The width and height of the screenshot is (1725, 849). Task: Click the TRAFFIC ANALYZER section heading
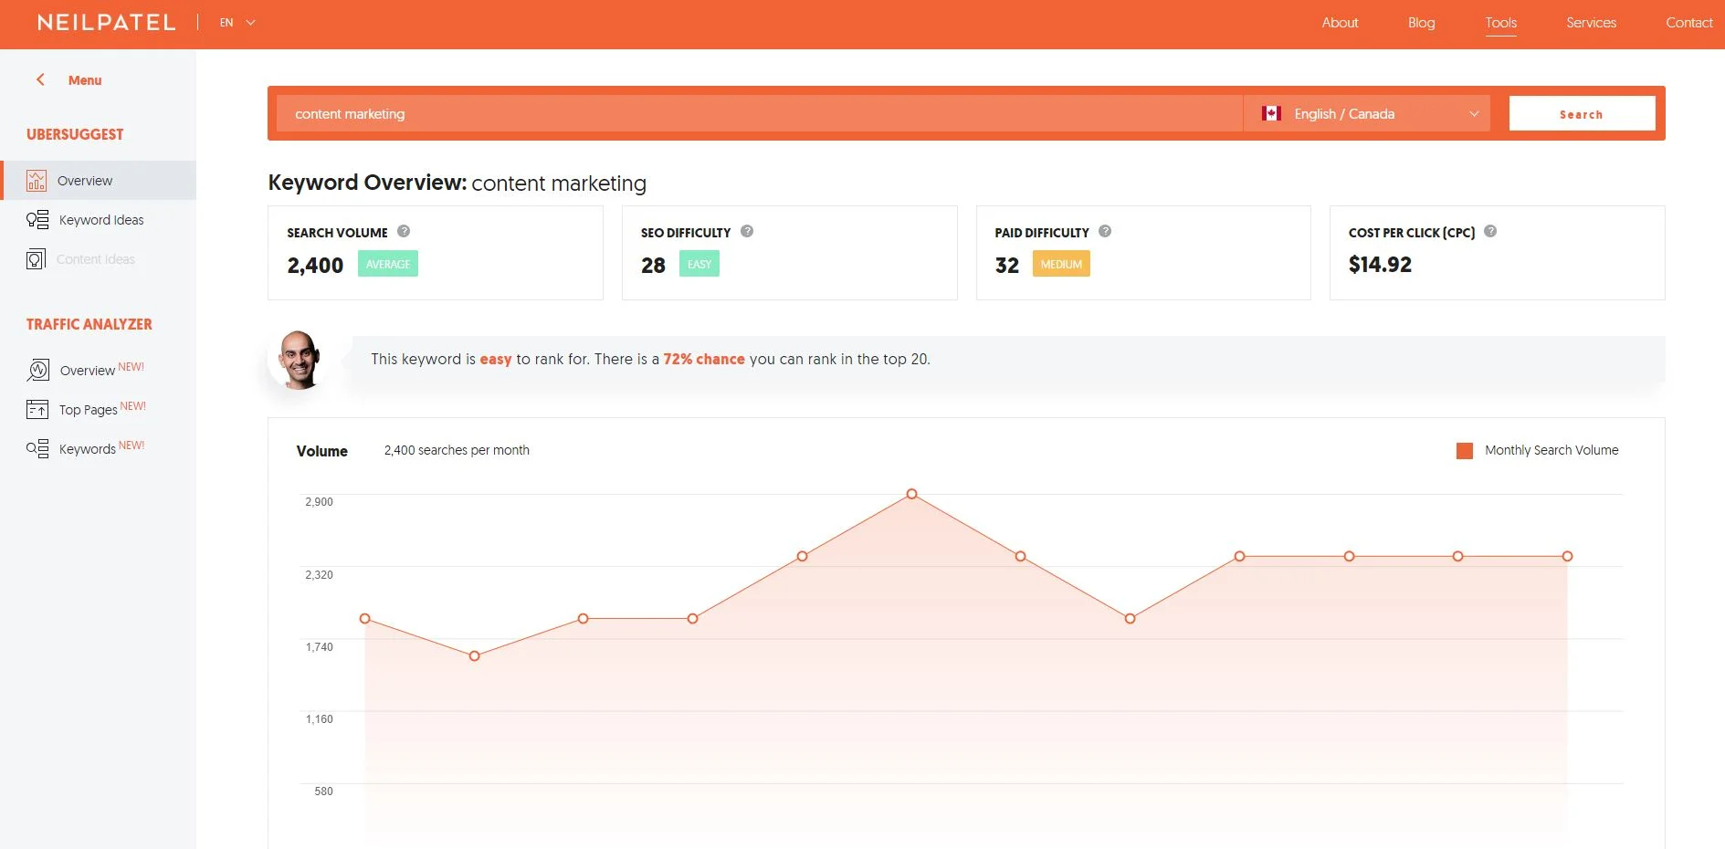(x=89, y=324)
